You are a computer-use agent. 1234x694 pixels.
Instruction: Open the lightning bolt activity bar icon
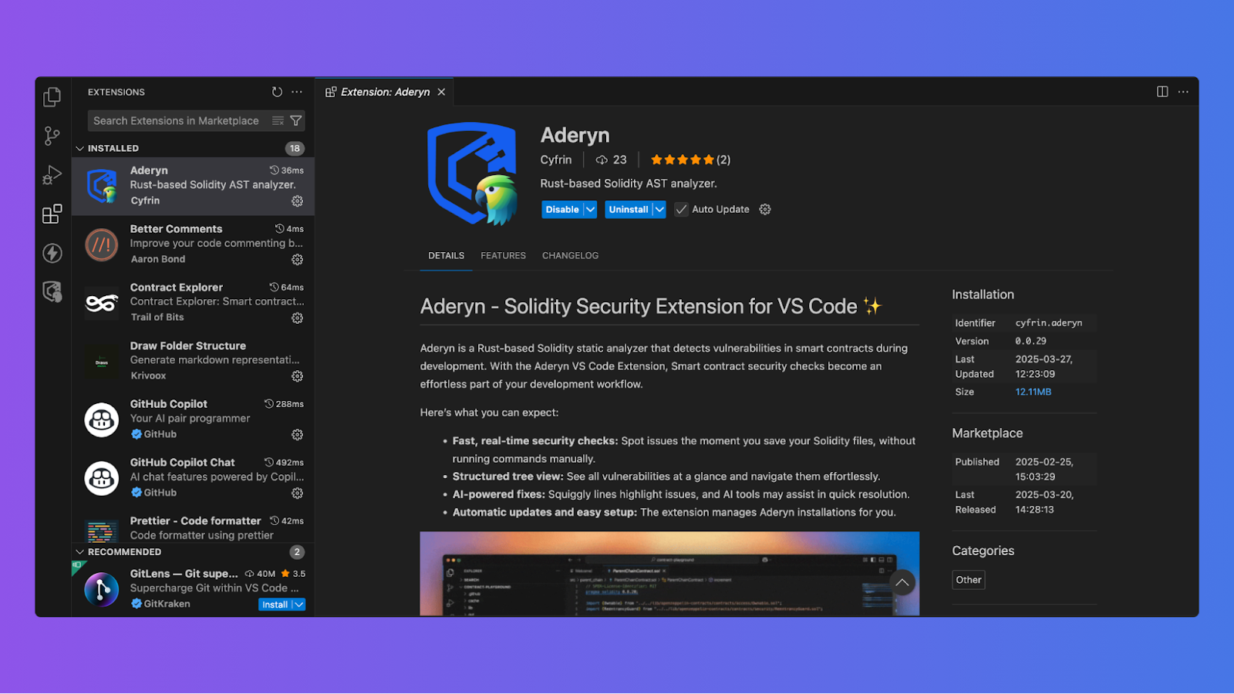click(x=52, y=253)
